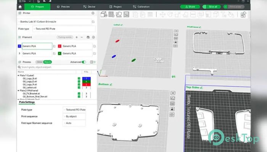
Task: Open Printer section settings gear
Action: click(x=93, y=13)
